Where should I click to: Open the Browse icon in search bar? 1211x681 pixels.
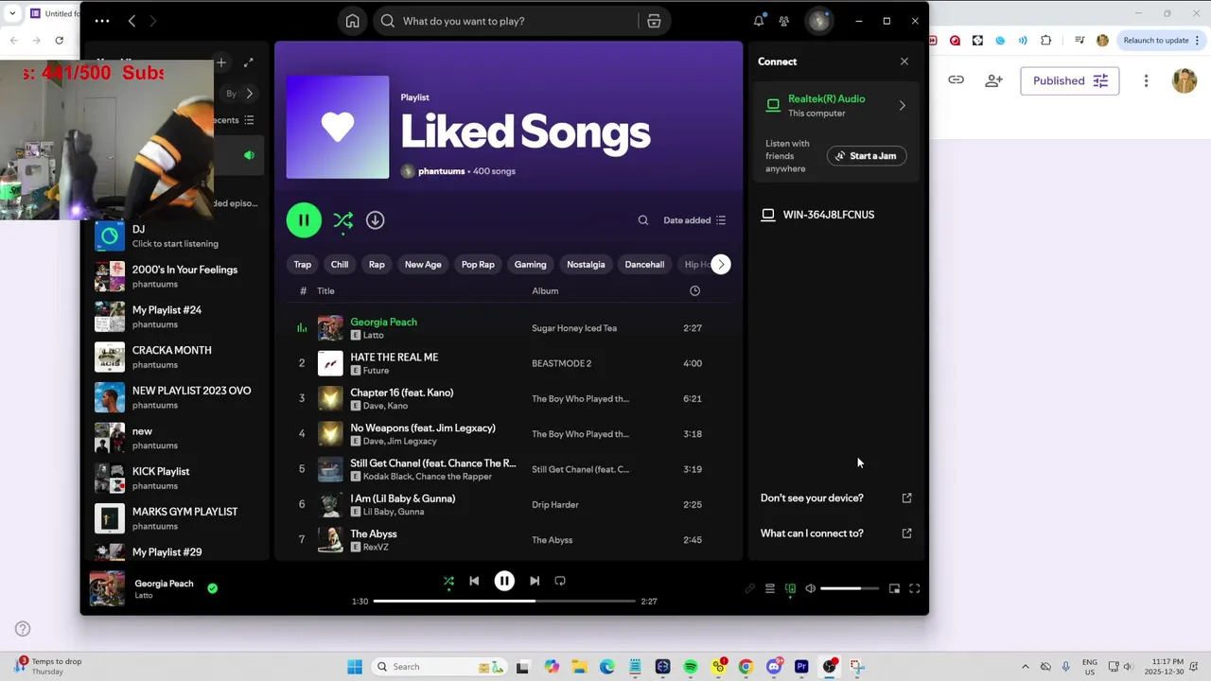(654, 21)
